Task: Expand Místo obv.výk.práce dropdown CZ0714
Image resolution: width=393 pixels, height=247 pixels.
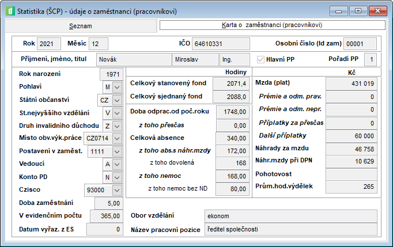Action: [x=117, y=138]
